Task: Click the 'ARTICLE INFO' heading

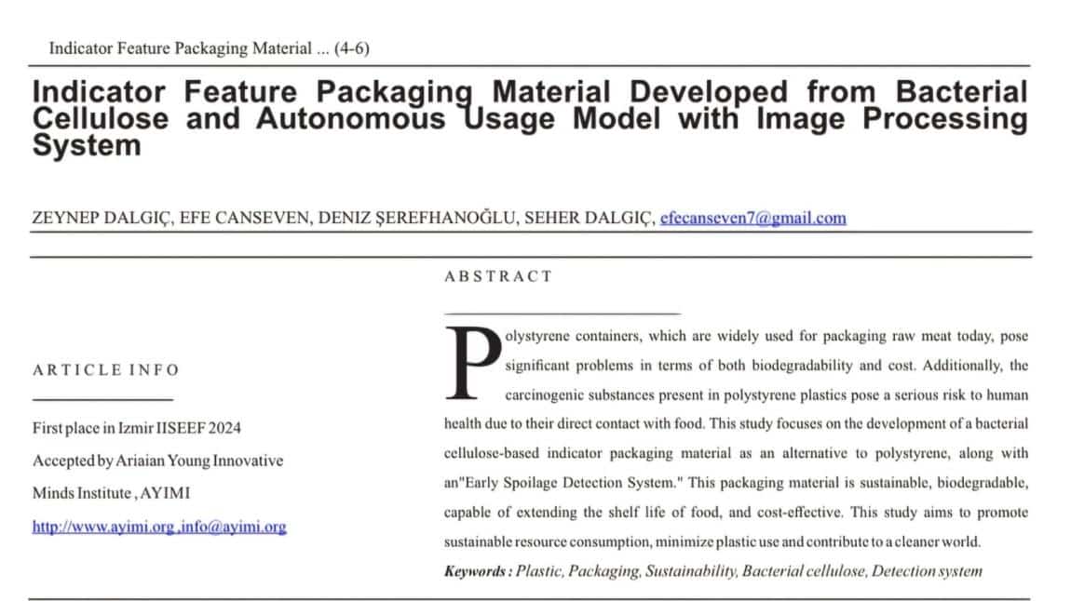Action: click(x=106, y=369)
